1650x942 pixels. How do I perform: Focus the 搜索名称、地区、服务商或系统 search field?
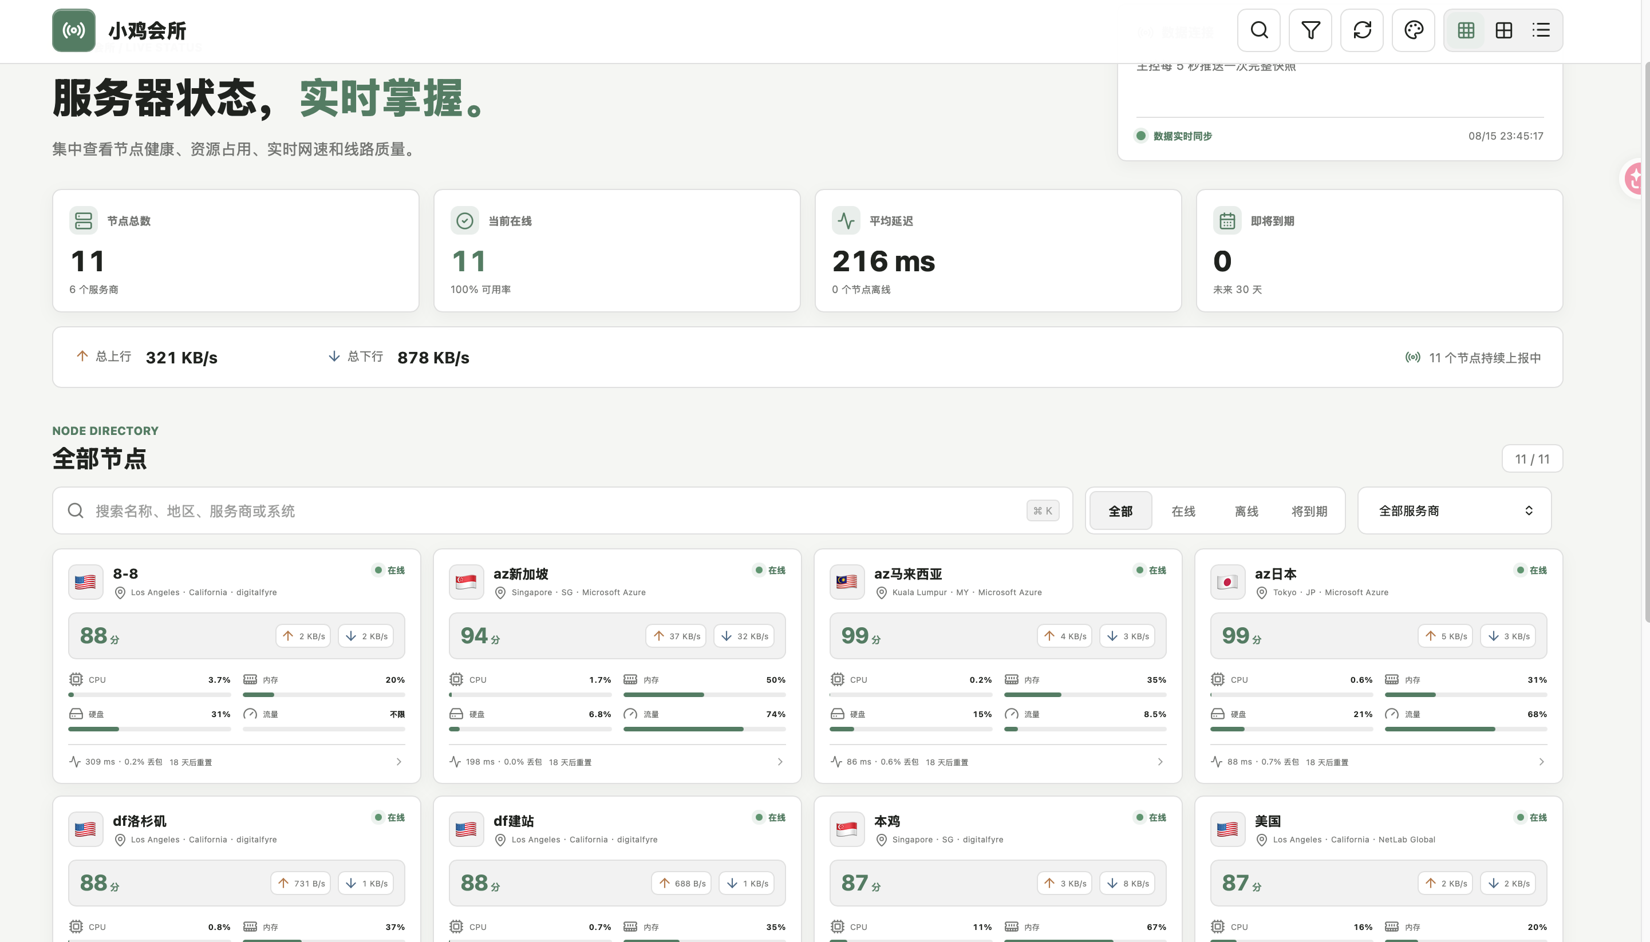coord(562,510)
